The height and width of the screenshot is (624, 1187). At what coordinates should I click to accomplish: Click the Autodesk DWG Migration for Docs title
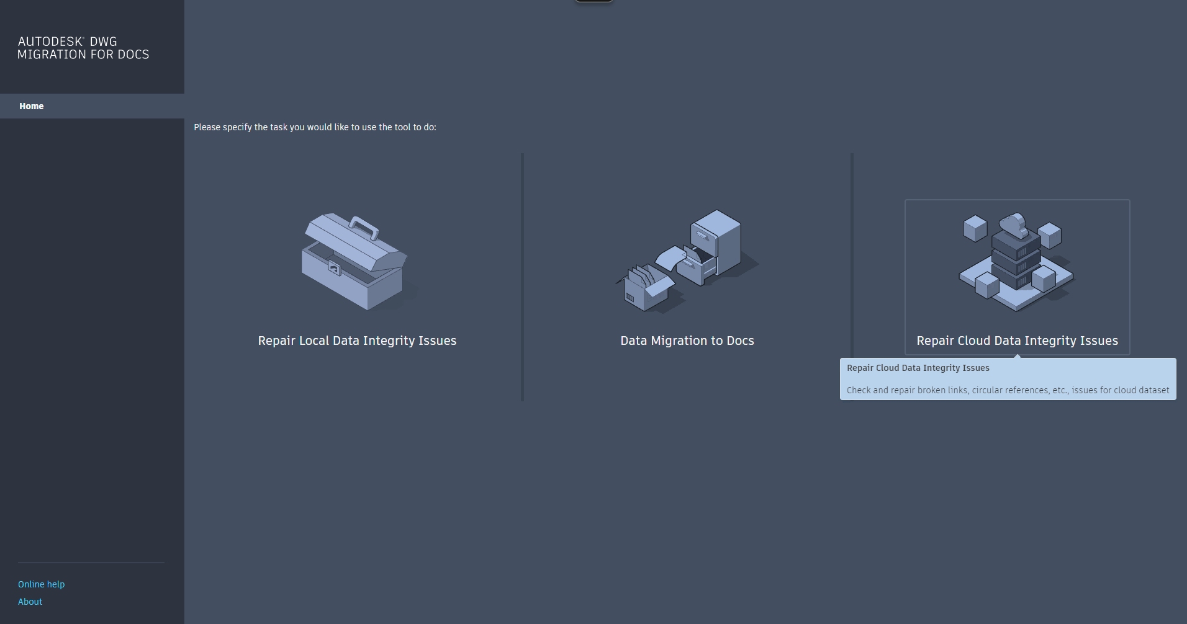tap(83, 48)
